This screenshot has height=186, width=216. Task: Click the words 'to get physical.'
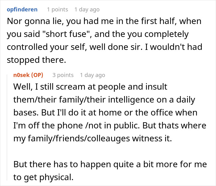coord(44,177)
